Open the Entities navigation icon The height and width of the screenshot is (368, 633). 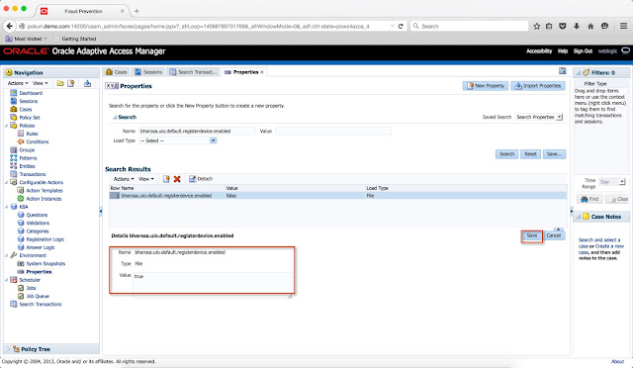point(13,166)
